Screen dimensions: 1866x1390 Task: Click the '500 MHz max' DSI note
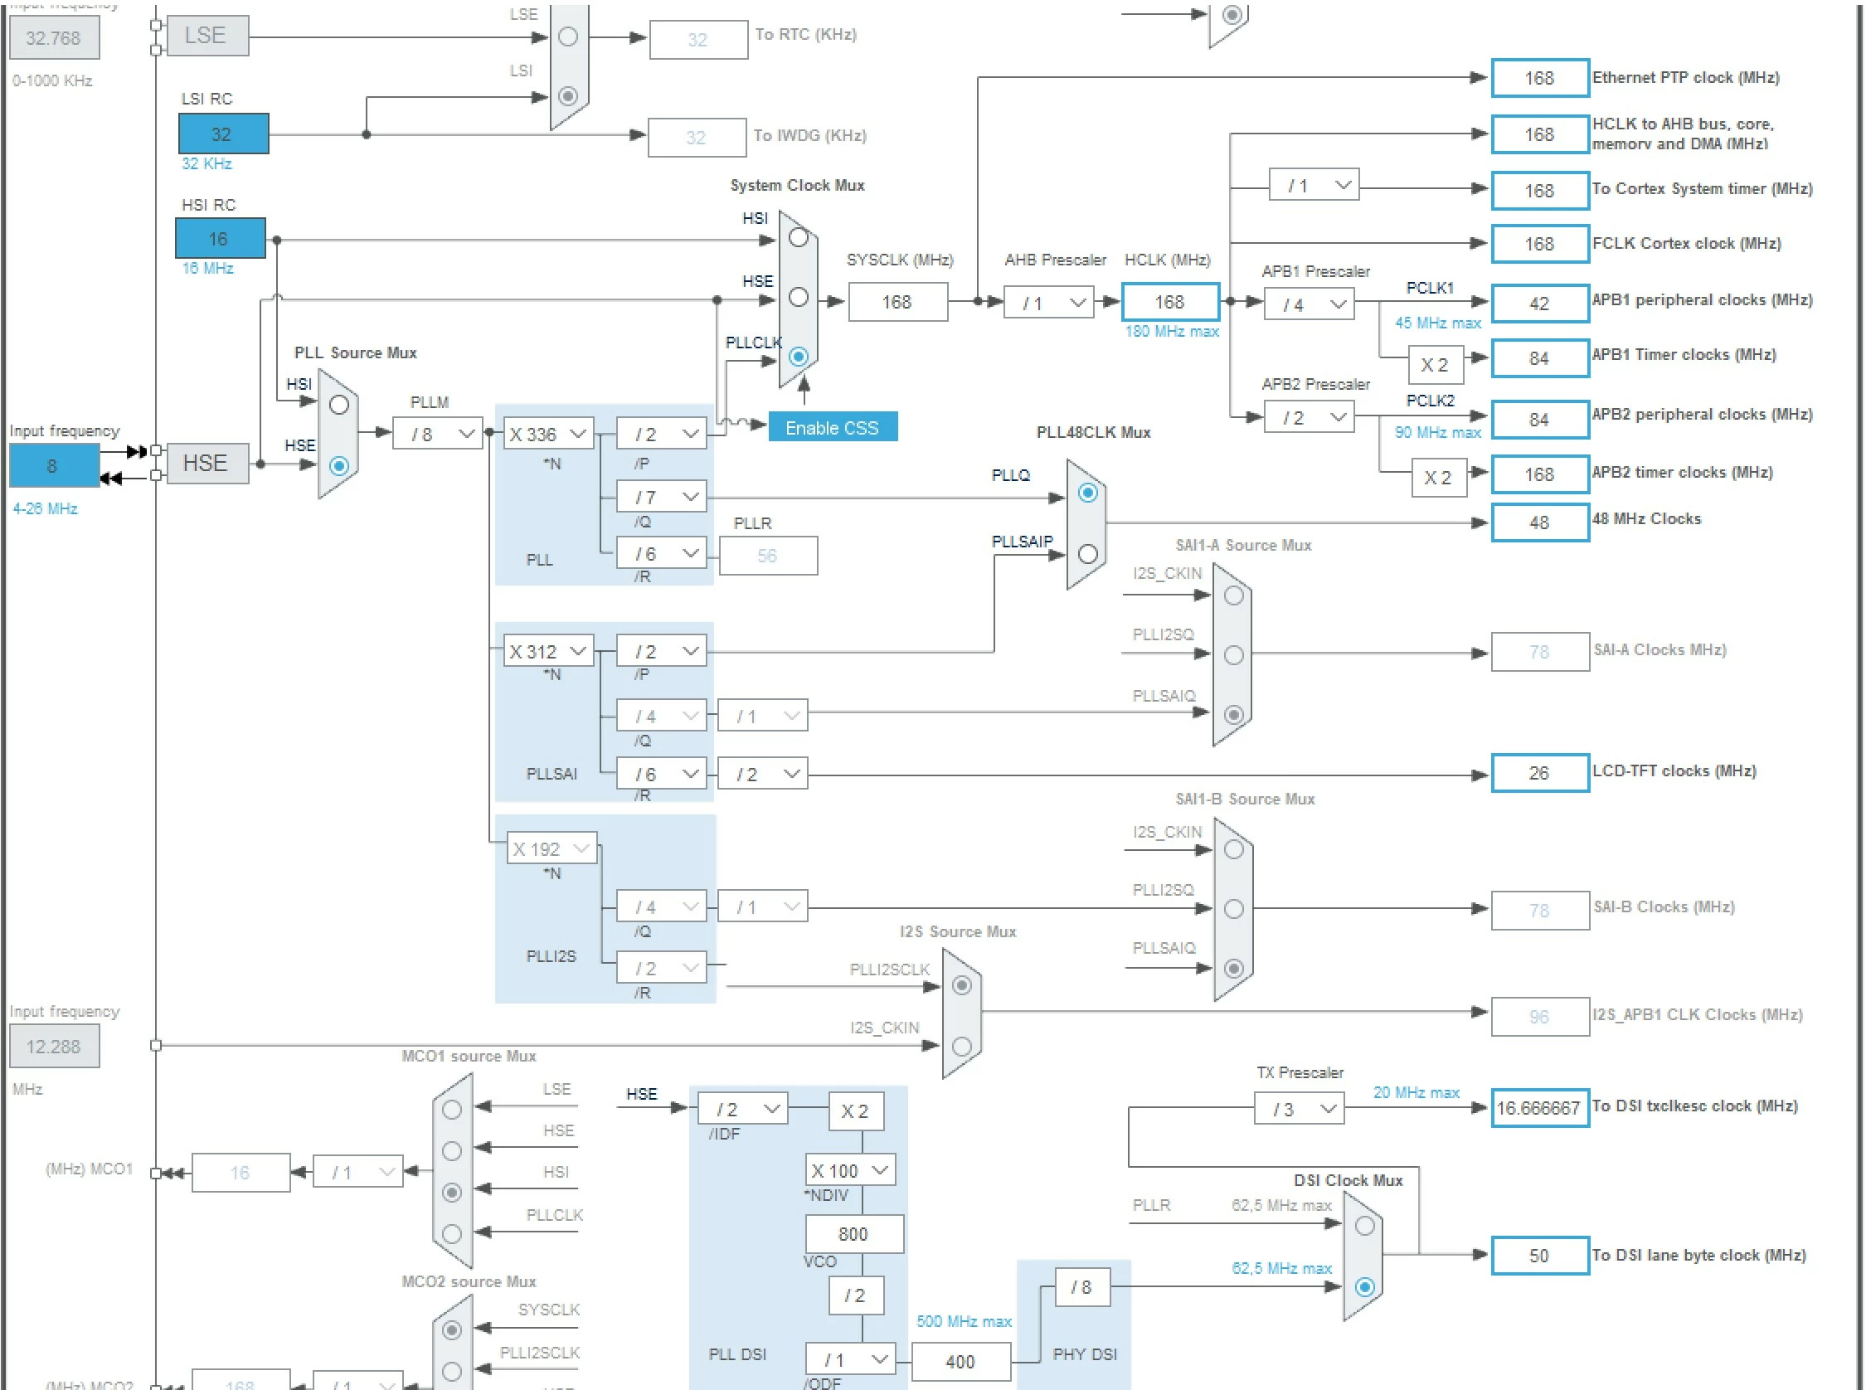tap(964, 1322)
